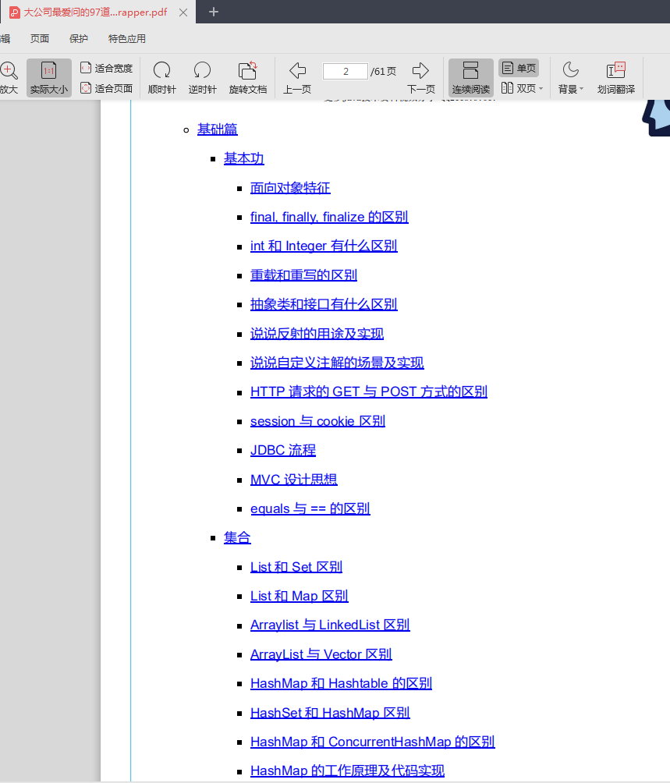Enable the word selection translate tool
This screenshot has height=783, width=670.
(615, 77)
